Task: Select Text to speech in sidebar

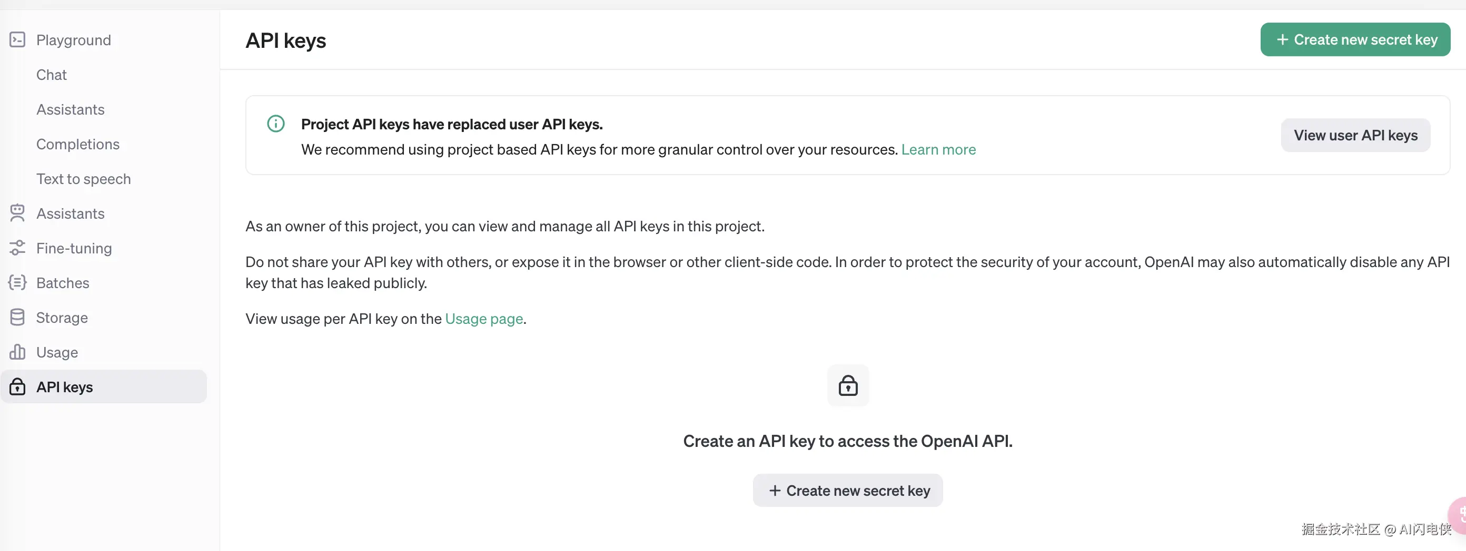Action: pyautogui.click(x=83, y=179)
